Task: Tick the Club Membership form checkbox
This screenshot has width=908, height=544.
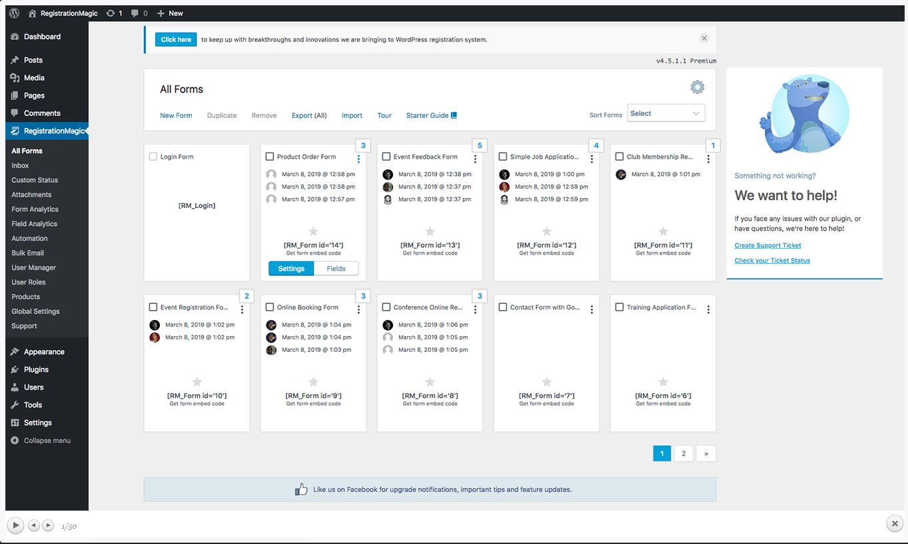Action: (x=620, y=157)
